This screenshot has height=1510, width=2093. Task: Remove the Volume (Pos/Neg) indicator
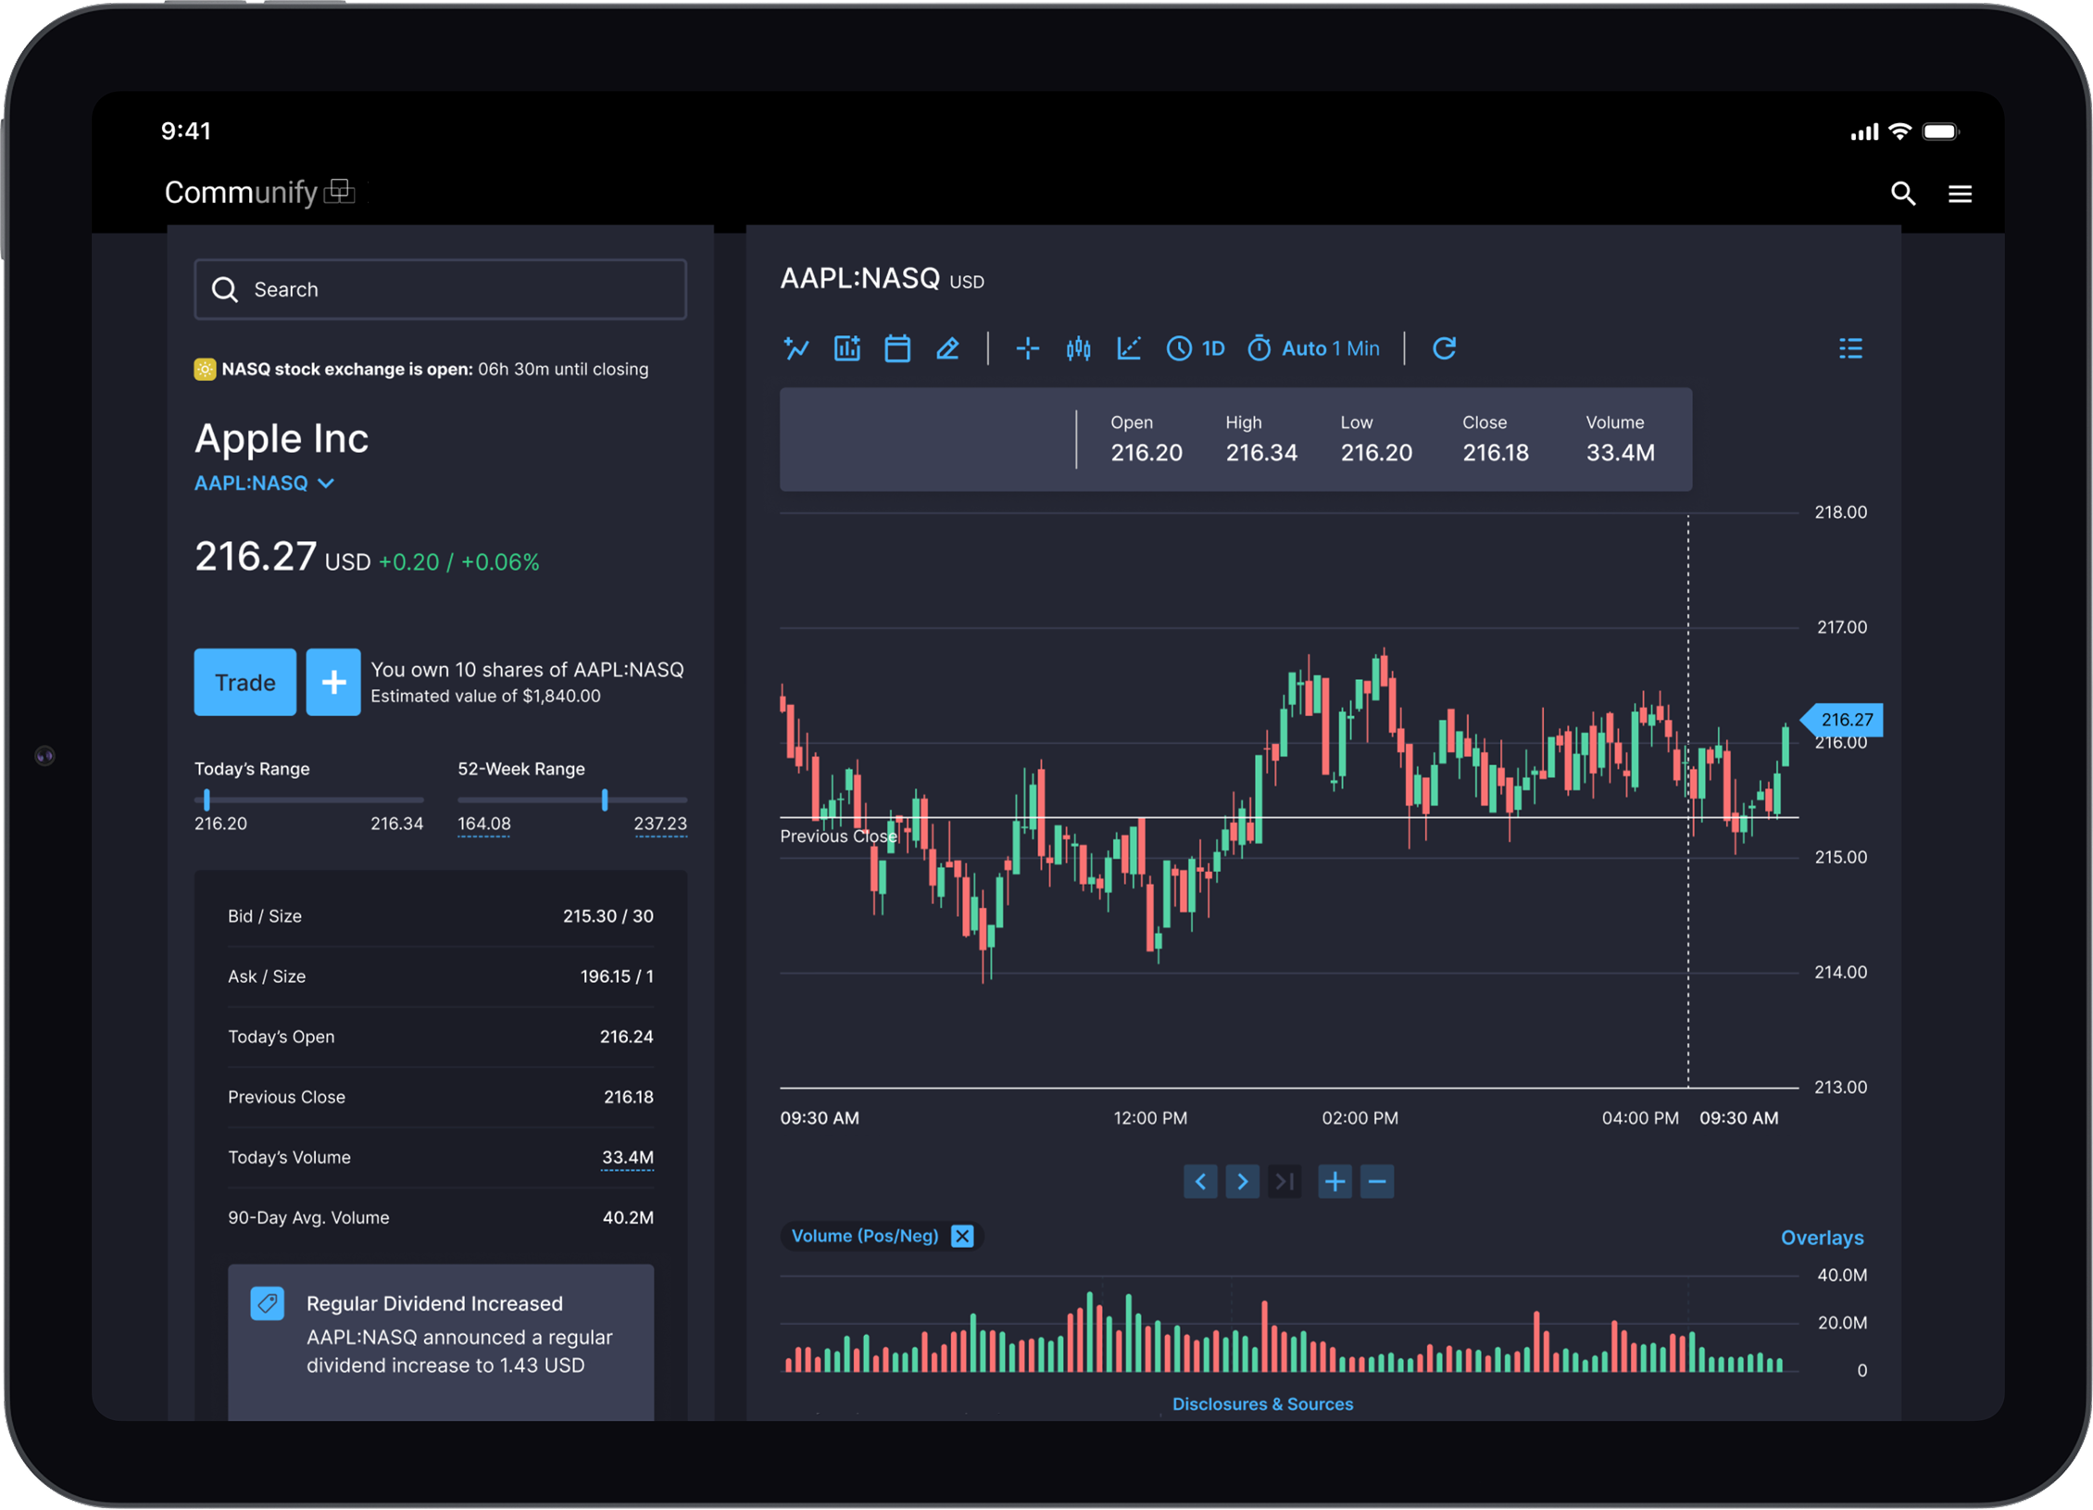[x=962, y=1236]
